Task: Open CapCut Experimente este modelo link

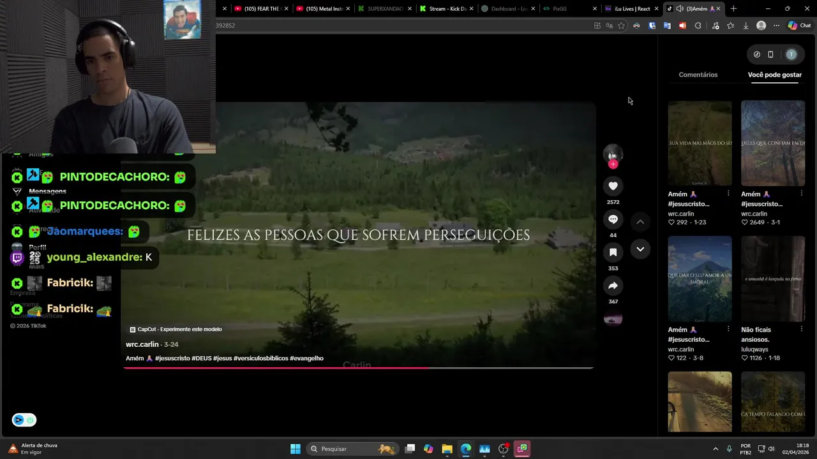Action: tap(176, 329)
